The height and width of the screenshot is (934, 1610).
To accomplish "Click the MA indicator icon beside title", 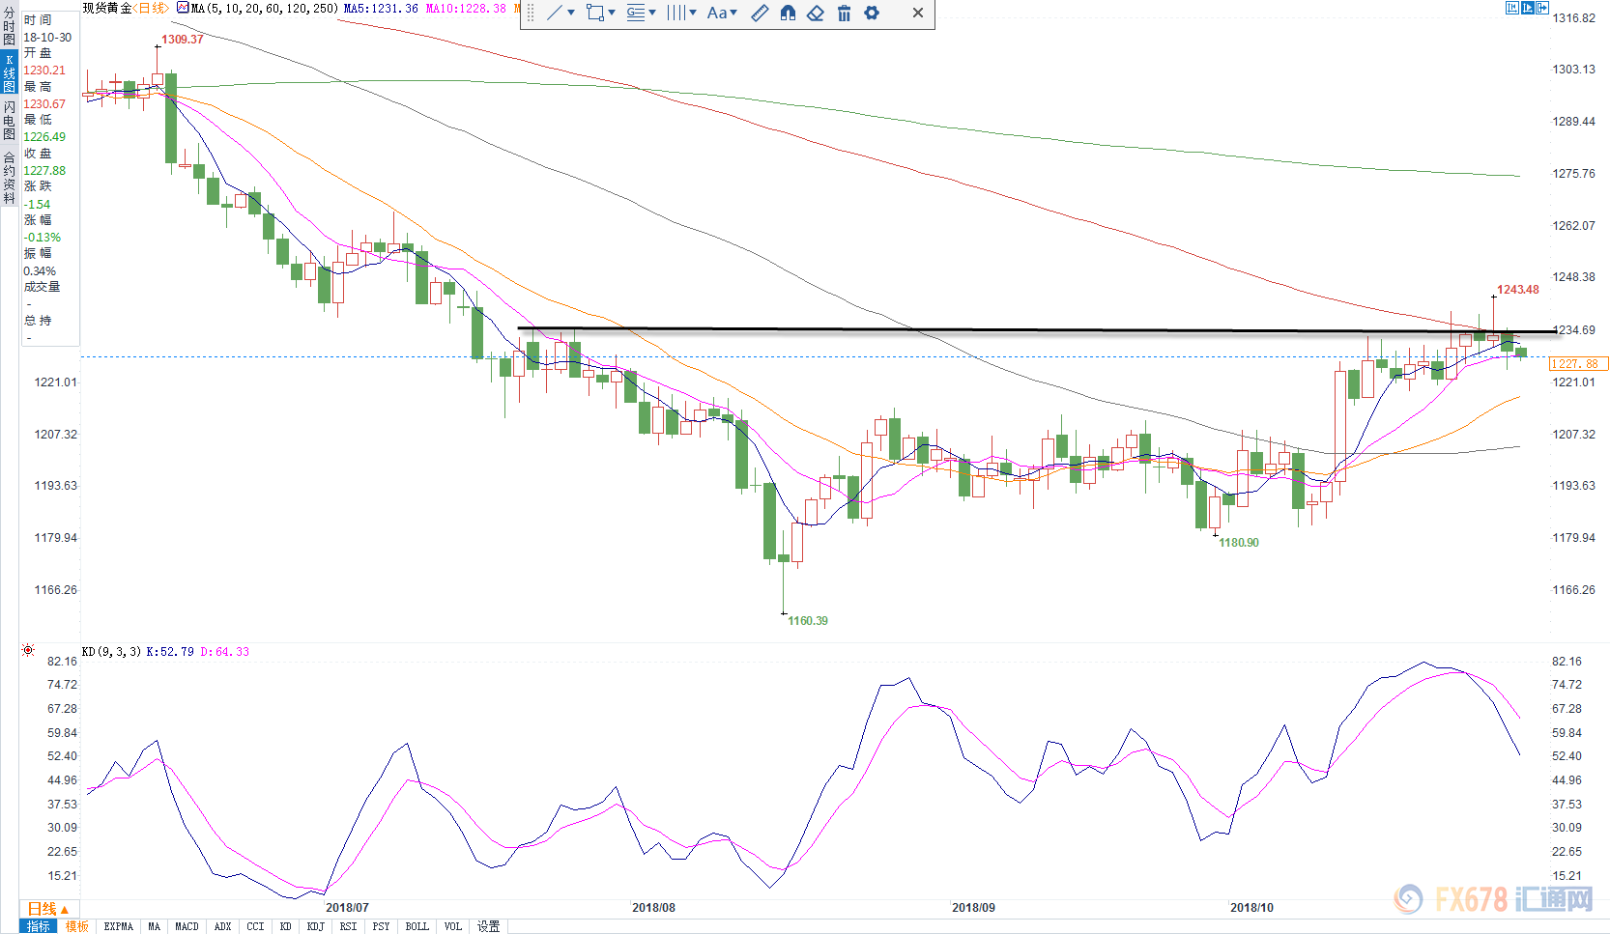I will coord(183,7).
